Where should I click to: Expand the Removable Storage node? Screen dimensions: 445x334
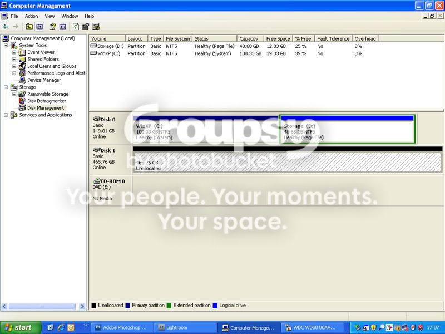[14, 94]
